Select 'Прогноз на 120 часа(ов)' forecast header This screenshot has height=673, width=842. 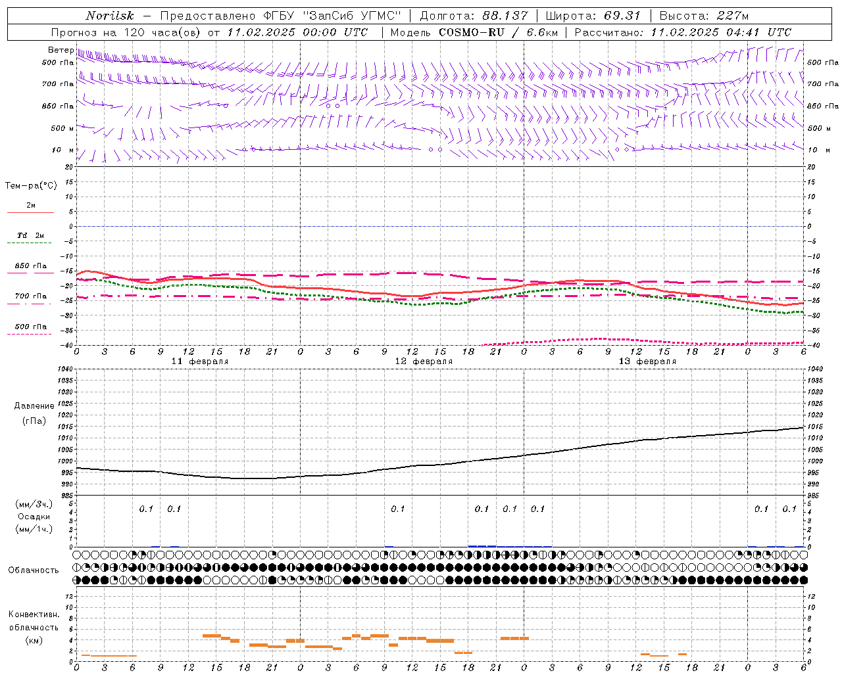pos(126,32)
